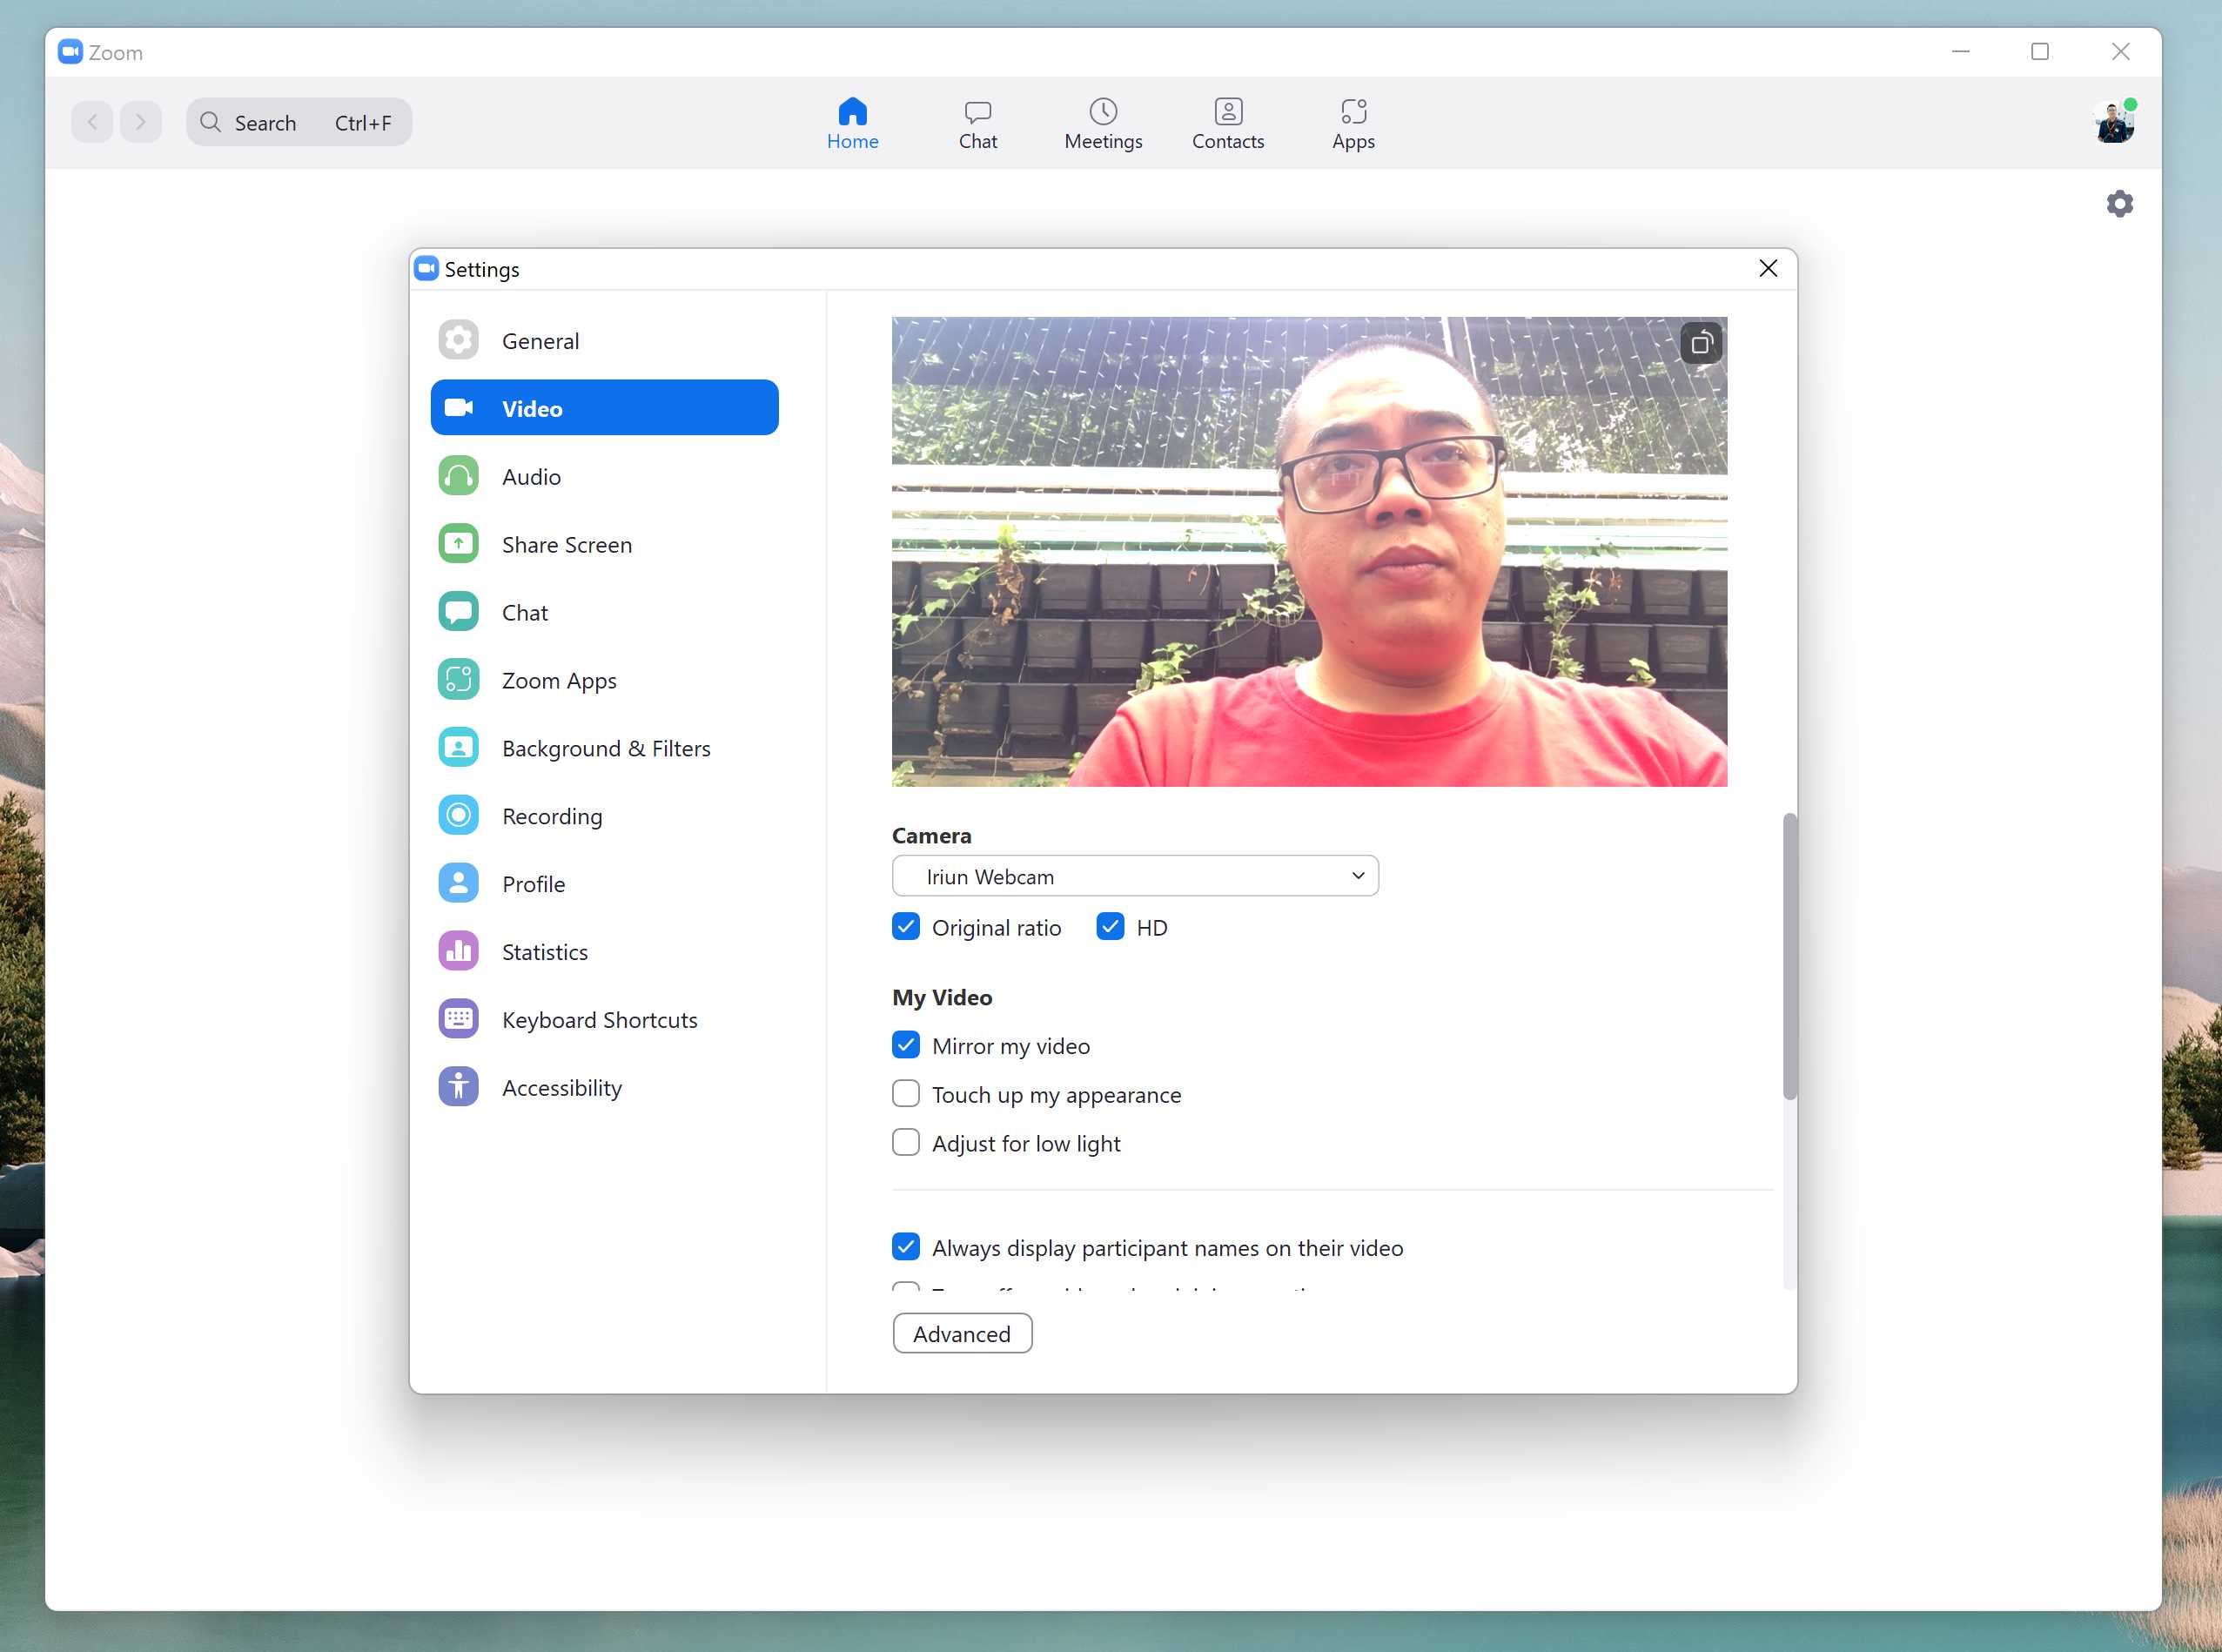The height and width of the screenshot is (1652, 2222).
Task: Select Audio label in the settings sidebar
Action: (x=531, y=477)
